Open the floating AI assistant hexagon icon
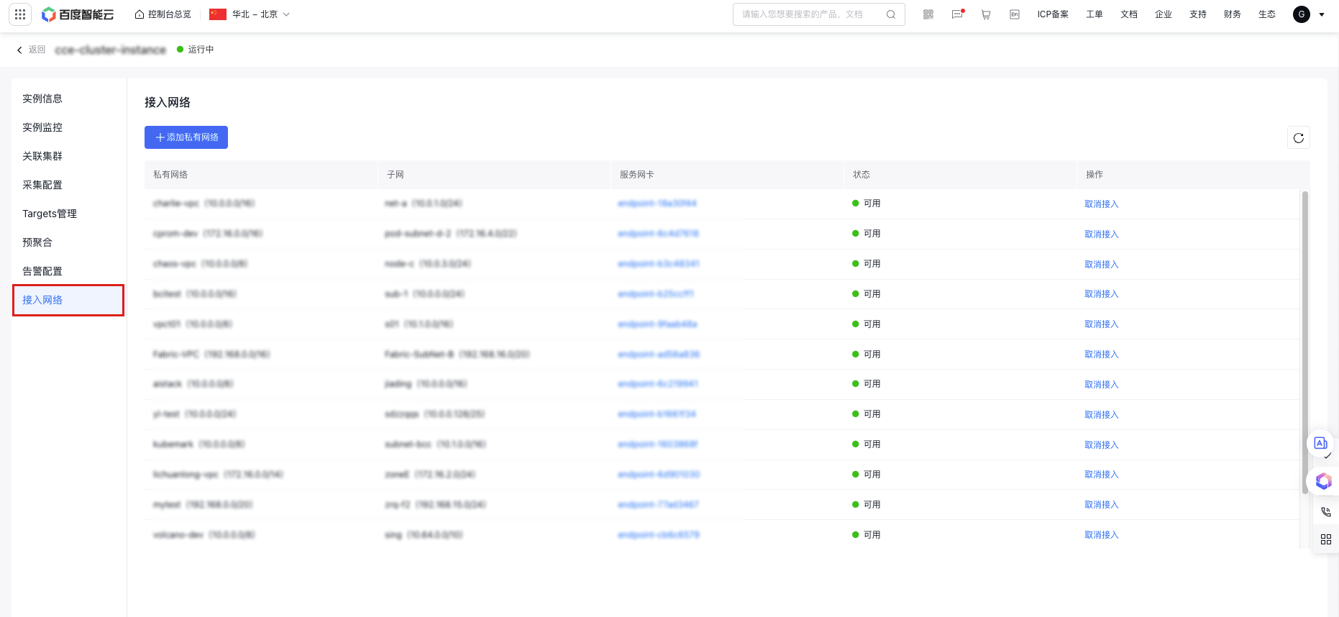1339x617 pixels. click(1324, 481)
